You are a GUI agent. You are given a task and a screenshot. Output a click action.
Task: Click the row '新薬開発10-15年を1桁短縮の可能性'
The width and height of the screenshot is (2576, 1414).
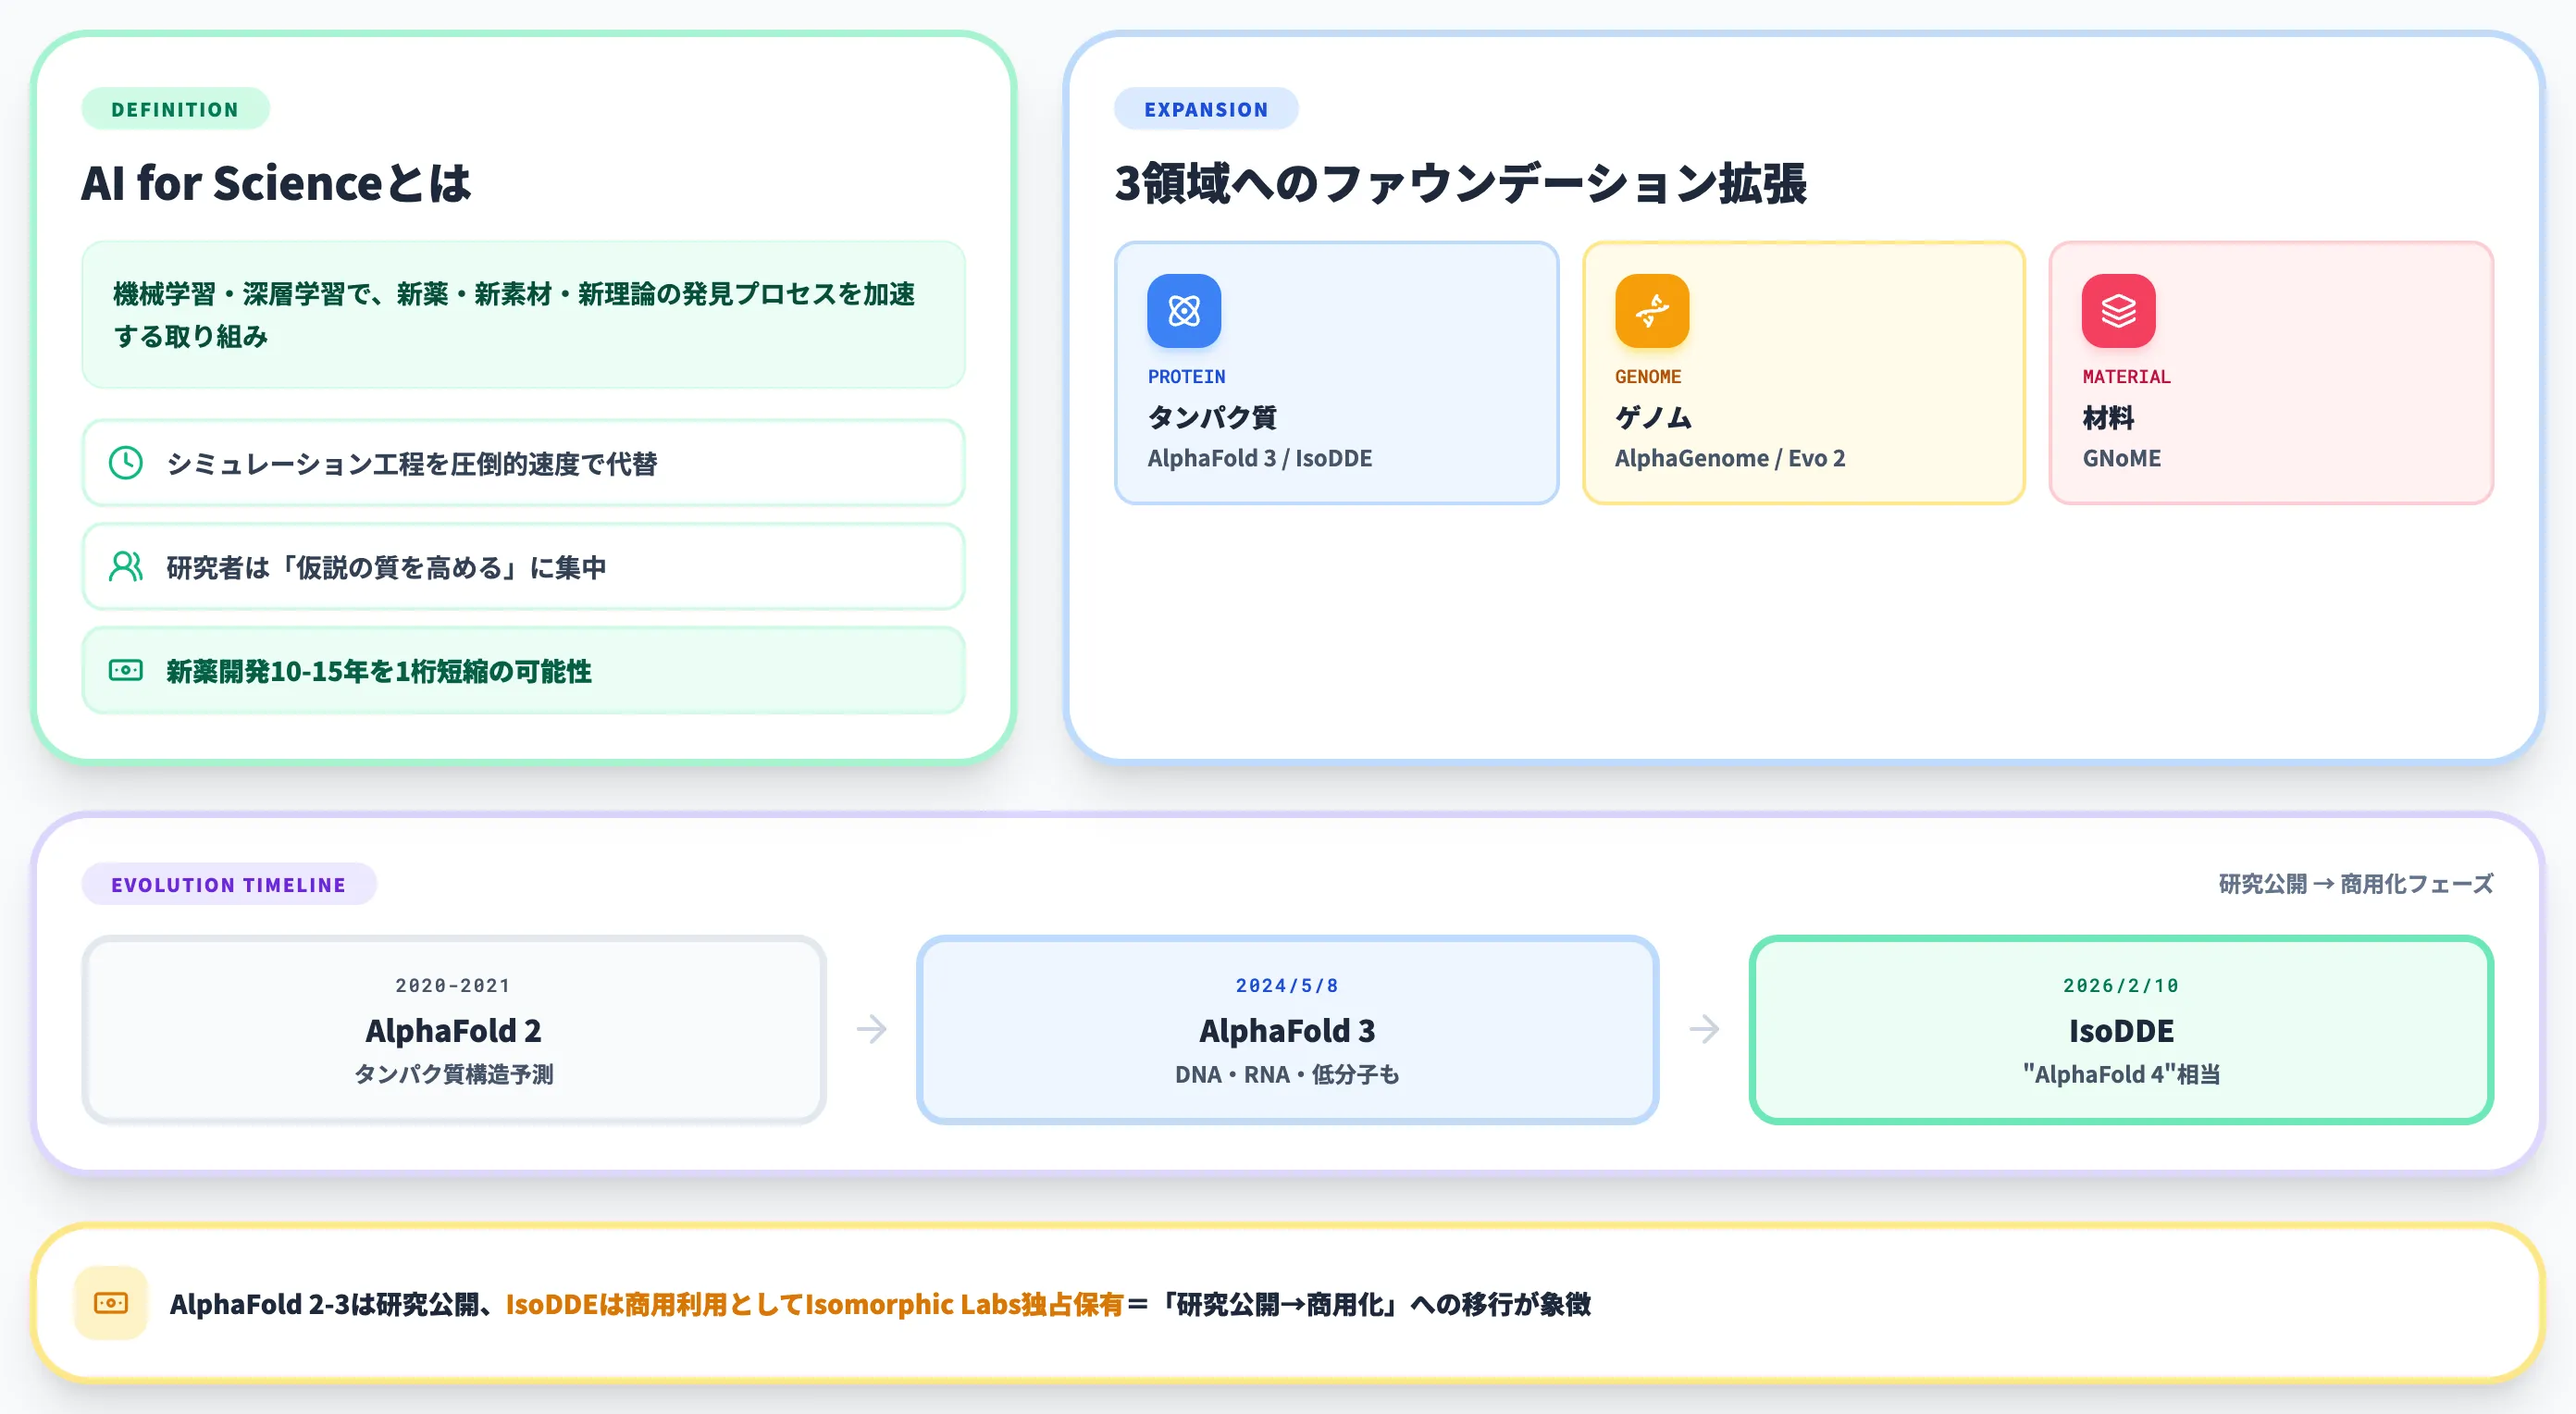tap(523, 670)
